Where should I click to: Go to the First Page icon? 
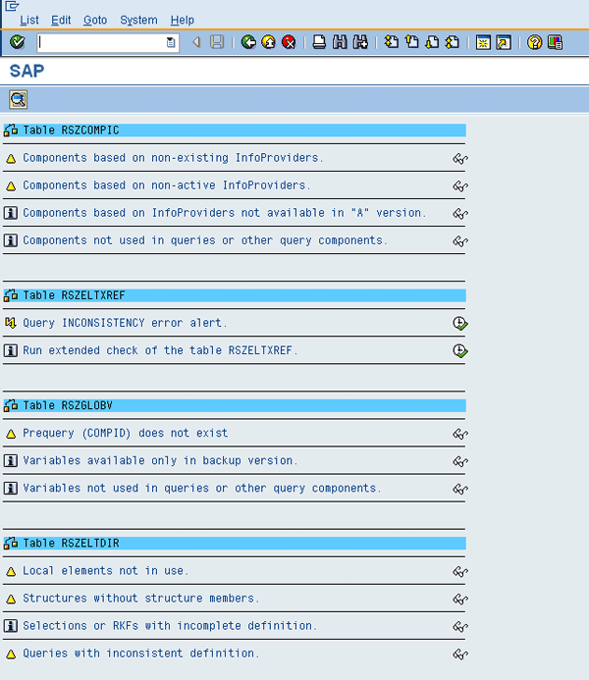(x=392, y=42)
